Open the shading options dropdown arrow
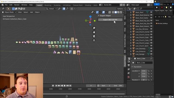Screen dimensions: 174x98 (124, 12)
